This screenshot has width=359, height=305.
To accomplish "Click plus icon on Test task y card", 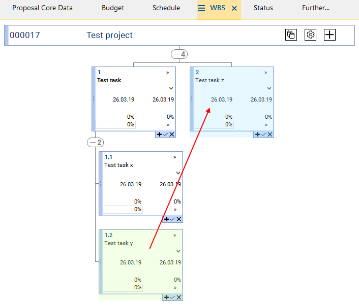I will click(x=166, y=297).
